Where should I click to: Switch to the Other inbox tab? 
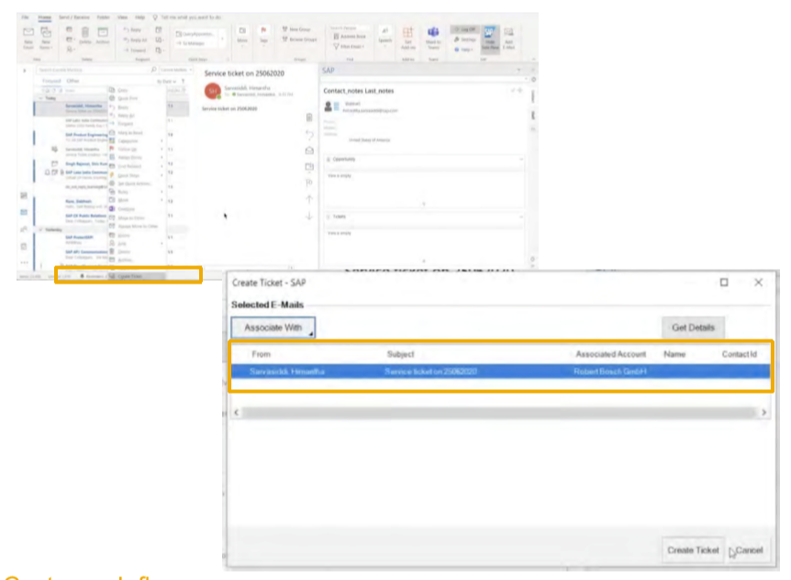72,81
